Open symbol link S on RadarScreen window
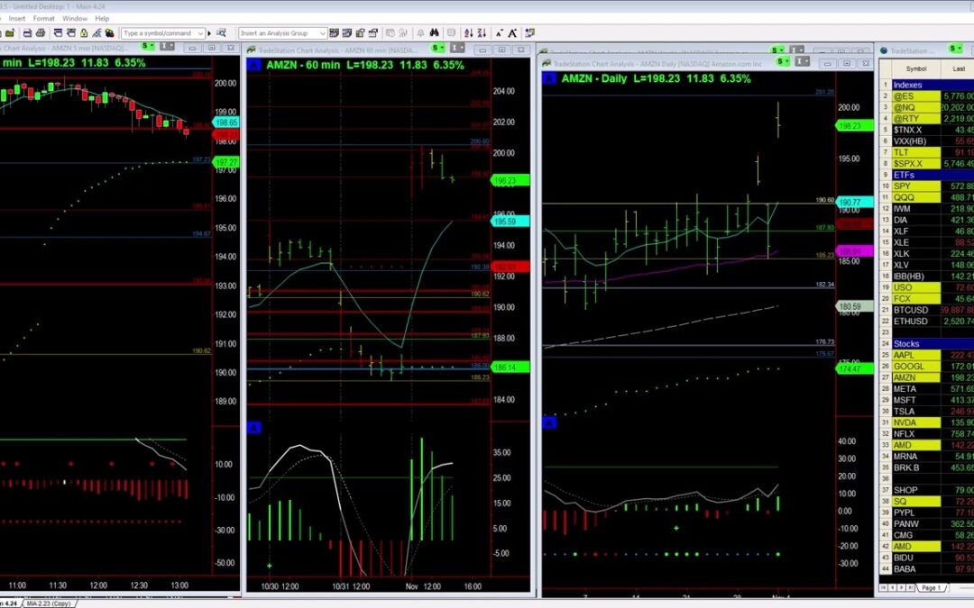This screenshot has width=974, height=608. (955, 49)
